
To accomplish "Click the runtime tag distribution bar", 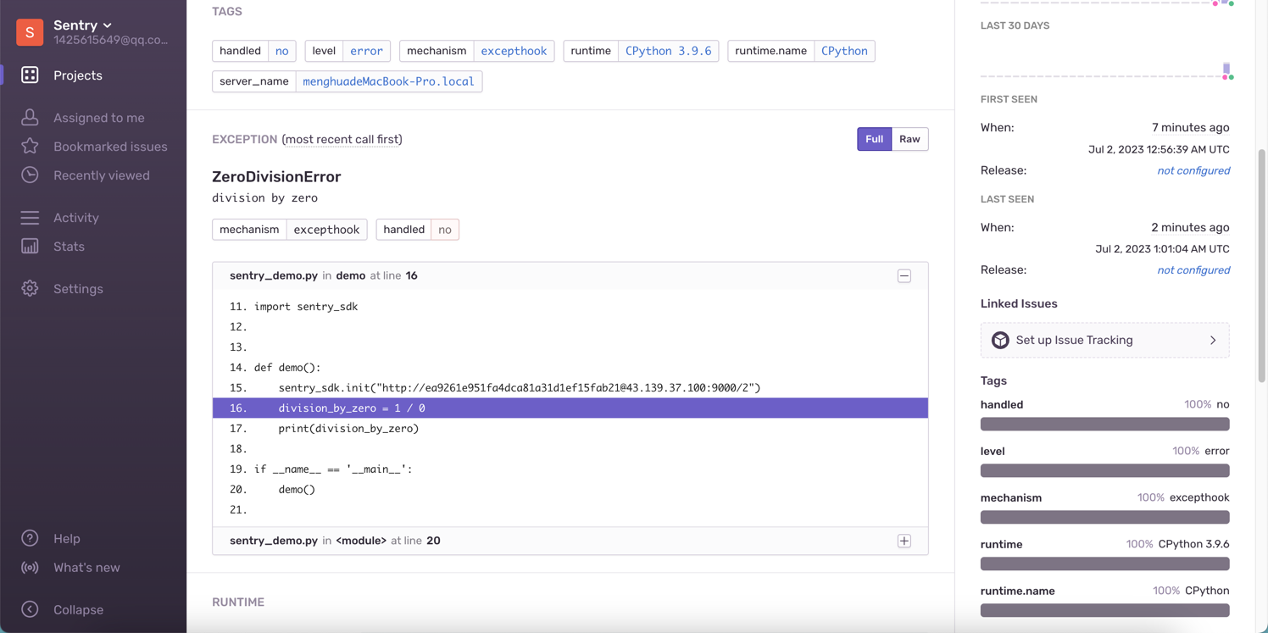I will 1104,564.
